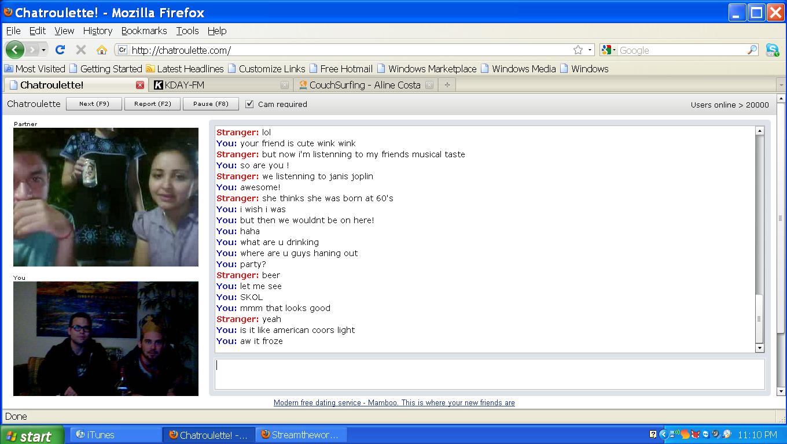Click the webcam tray icon
This screenshot has height=444, width=787.
[x=716, y=434]
